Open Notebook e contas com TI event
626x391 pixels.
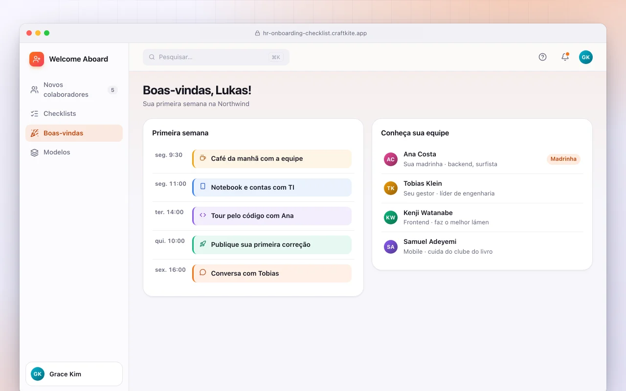click(x=272, y=187)
